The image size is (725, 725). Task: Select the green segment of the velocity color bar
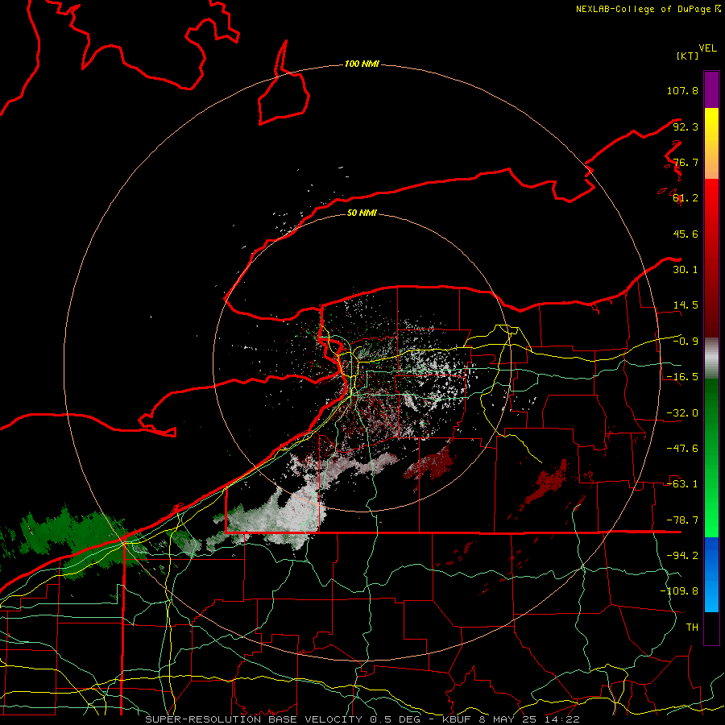tap(711, 458)
